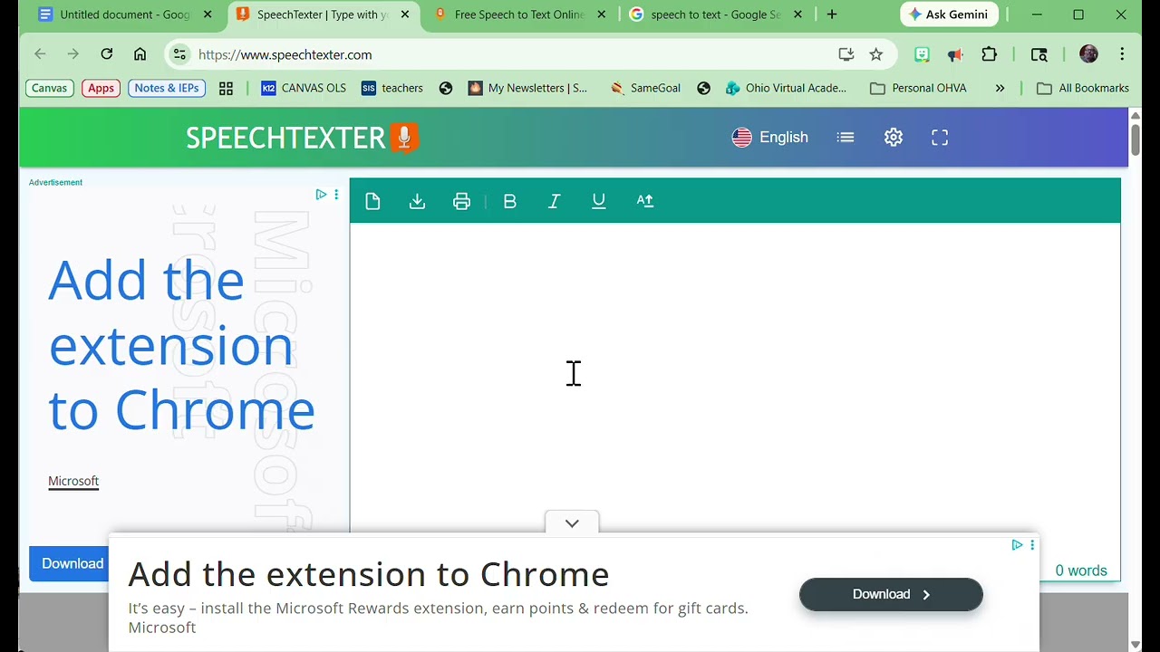Open ad options dots on the bottom banner

click(1031, 544)
